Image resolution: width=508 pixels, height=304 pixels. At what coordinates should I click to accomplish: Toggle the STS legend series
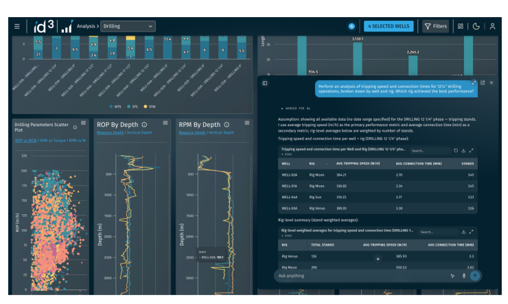pyautogui.click(x=132, y=106)
